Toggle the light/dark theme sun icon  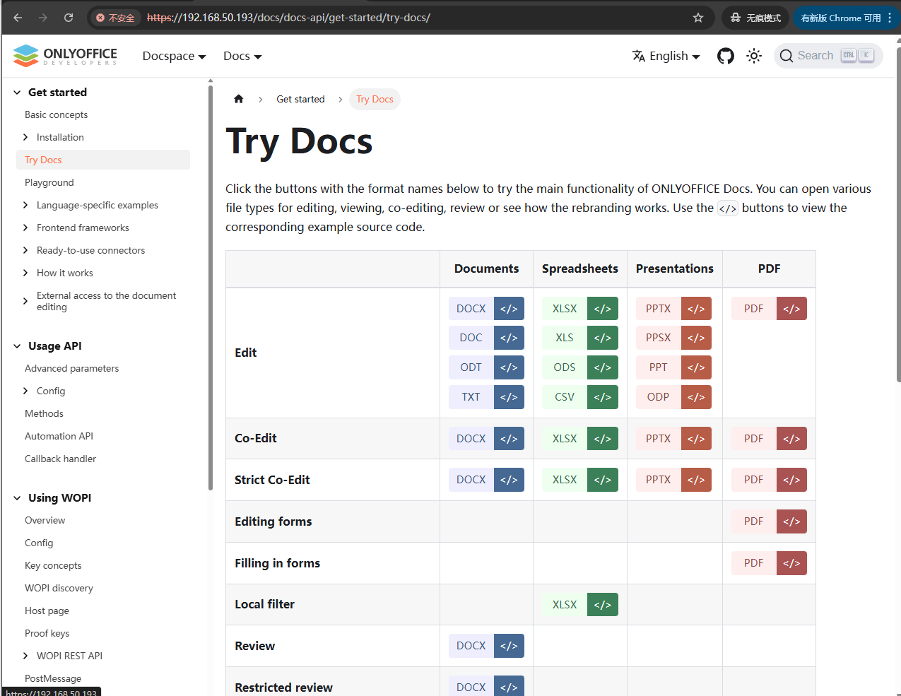(x=754, y=56)
